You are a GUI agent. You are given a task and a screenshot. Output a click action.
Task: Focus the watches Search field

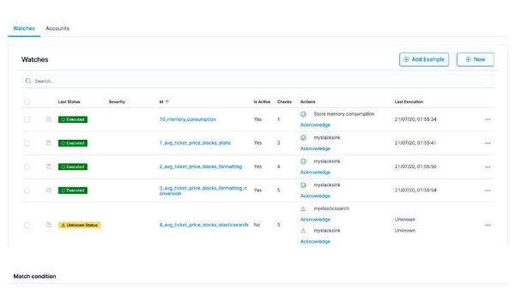click(x=258, y=81)
